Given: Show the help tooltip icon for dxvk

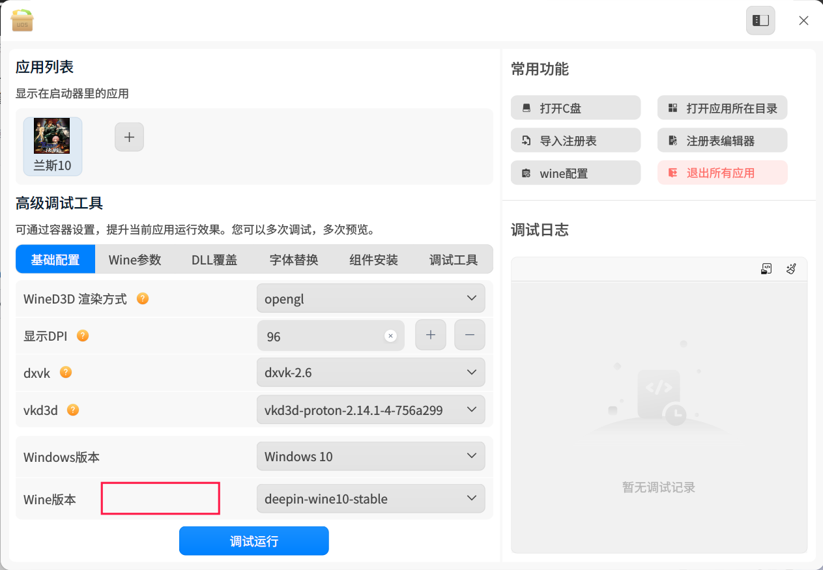Looking at the screenshot, I should [x=66, y=372].
